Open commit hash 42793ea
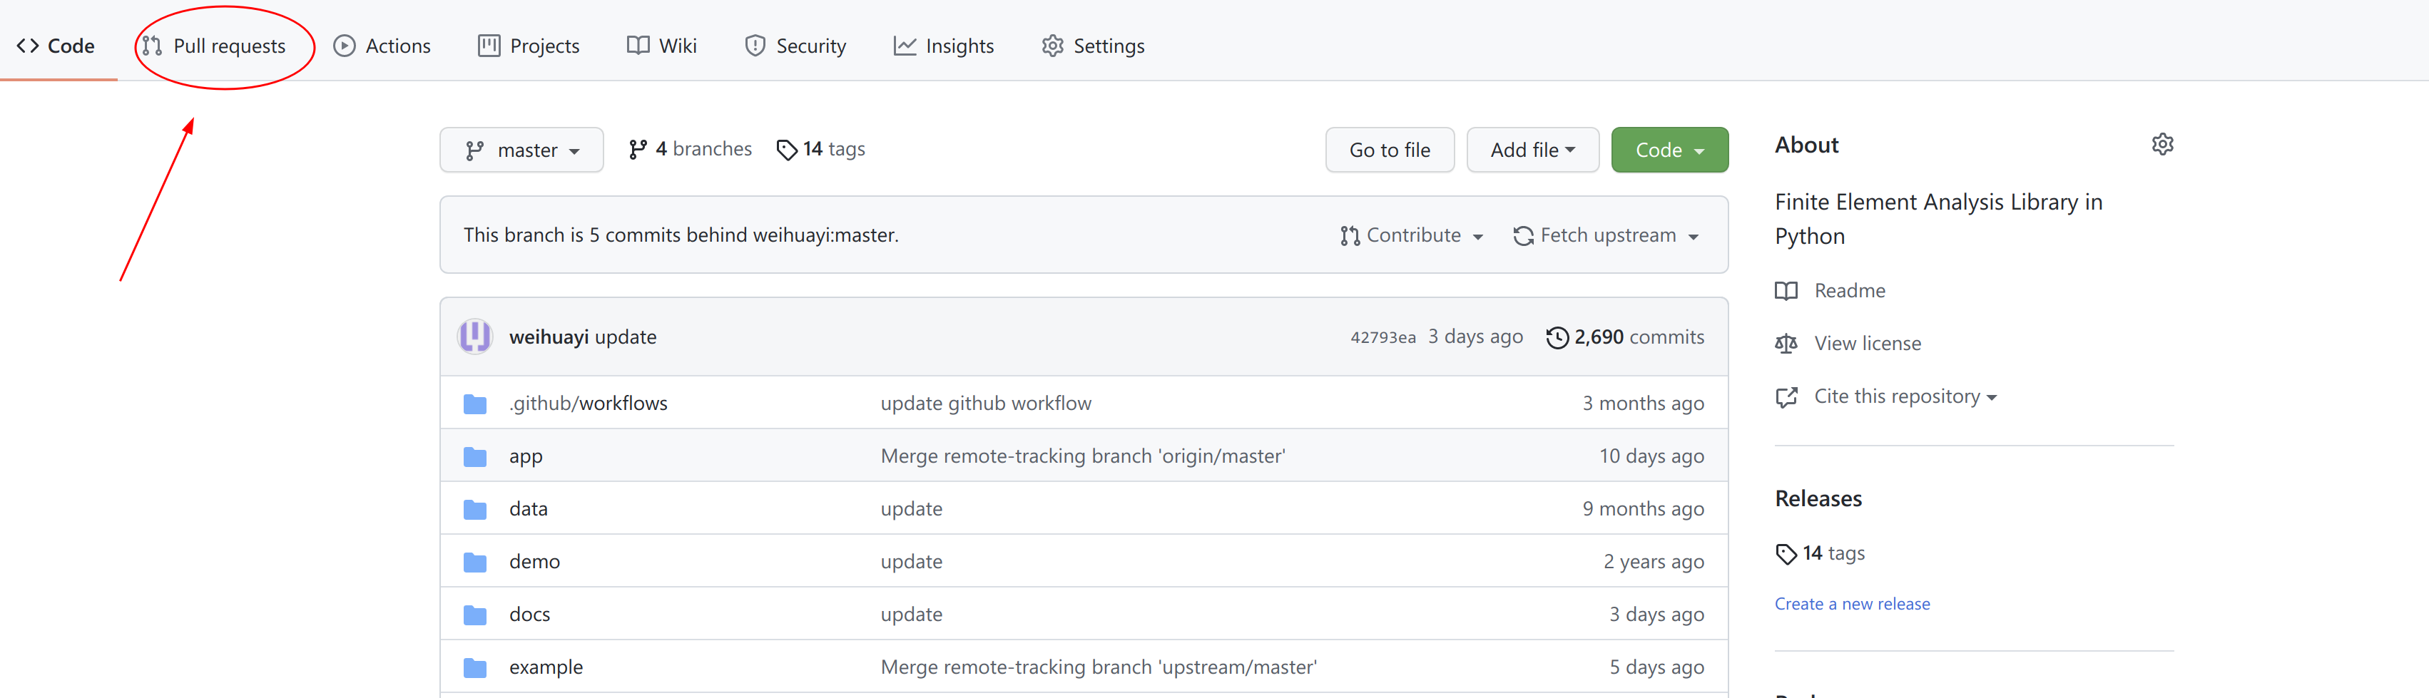The height and width of the screenshot is (698, 2429). pos(1382,337)
